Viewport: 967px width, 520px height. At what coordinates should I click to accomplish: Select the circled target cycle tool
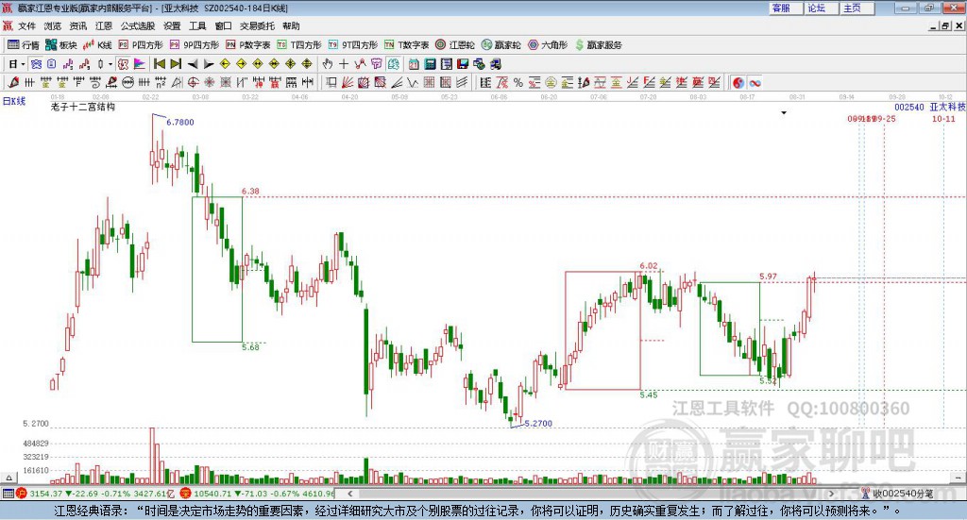[193, 82]
